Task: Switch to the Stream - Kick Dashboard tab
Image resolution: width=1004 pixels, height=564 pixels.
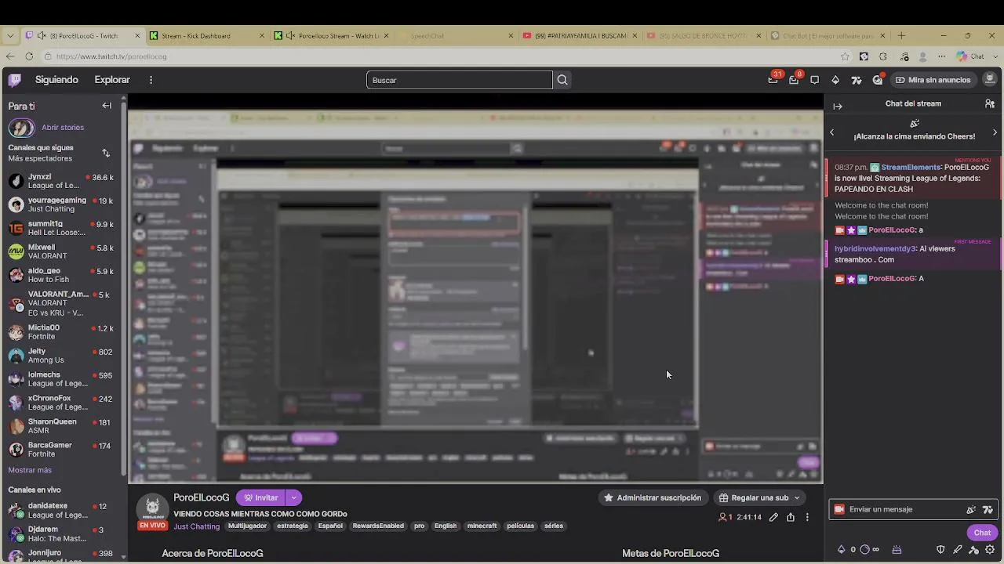Action: pyautogui.click(x=207, y=36)
